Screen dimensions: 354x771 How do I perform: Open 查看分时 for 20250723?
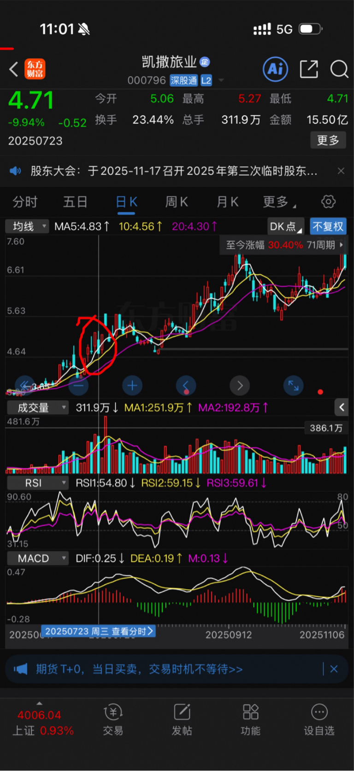click(x=98, y=631)
